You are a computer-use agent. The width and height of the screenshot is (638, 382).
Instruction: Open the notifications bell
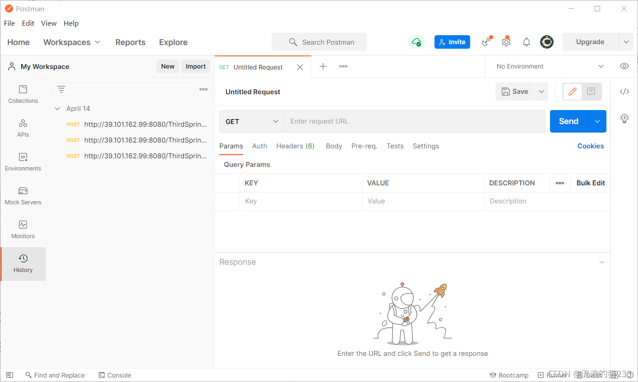526,42
